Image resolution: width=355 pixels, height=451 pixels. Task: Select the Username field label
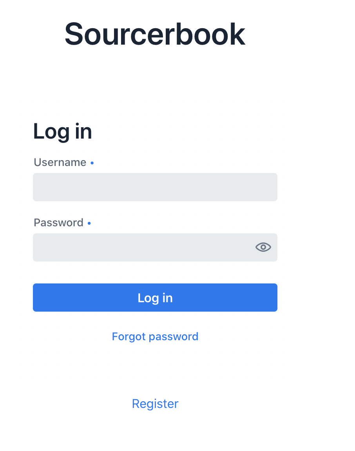60,162
